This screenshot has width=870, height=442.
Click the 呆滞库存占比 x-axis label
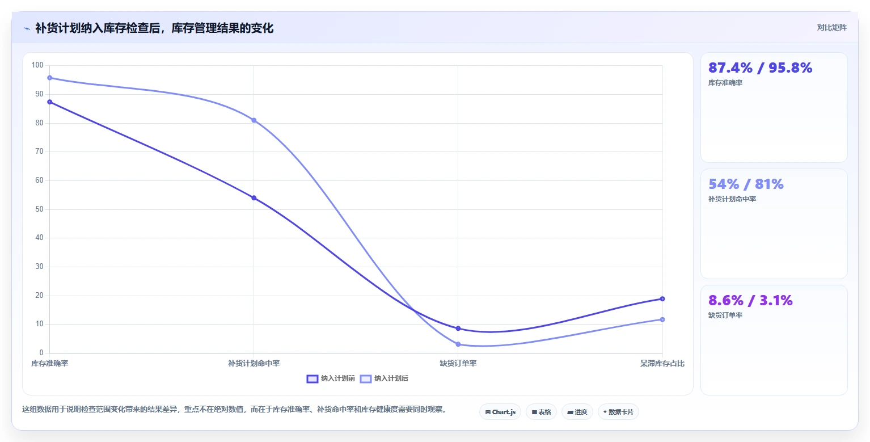(x=662, y=364)
